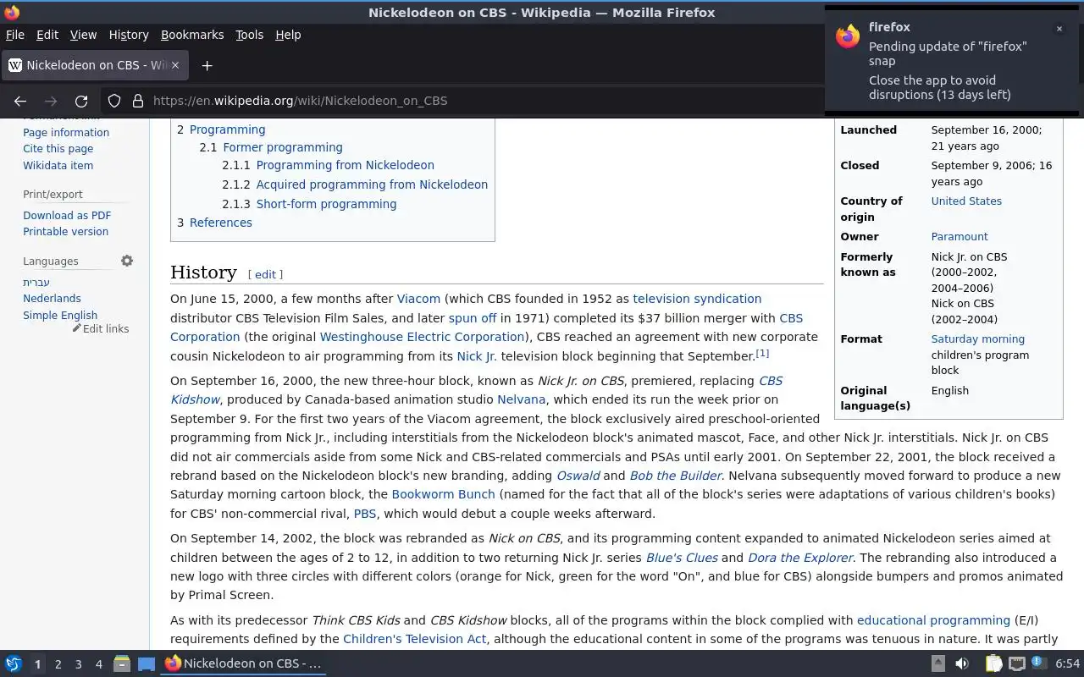Open Wikidata item link
Screen dimensions: 1084x677
58,166
